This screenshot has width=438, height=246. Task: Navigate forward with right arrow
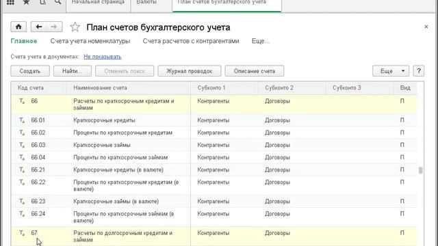click(x=54, y=27)
